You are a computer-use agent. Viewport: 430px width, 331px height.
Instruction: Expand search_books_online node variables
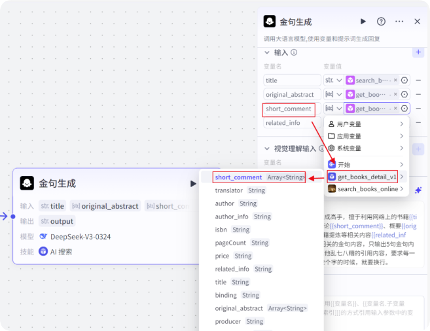[366, 189]
